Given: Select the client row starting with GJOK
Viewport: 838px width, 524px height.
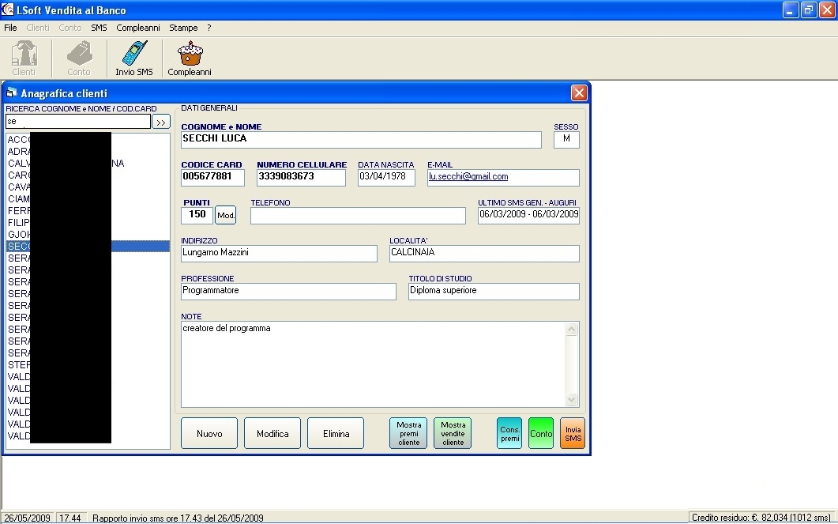Looking at the screenshot, I should [x=88, y=234].
